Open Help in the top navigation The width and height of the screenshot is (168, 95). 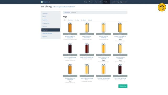86,2
